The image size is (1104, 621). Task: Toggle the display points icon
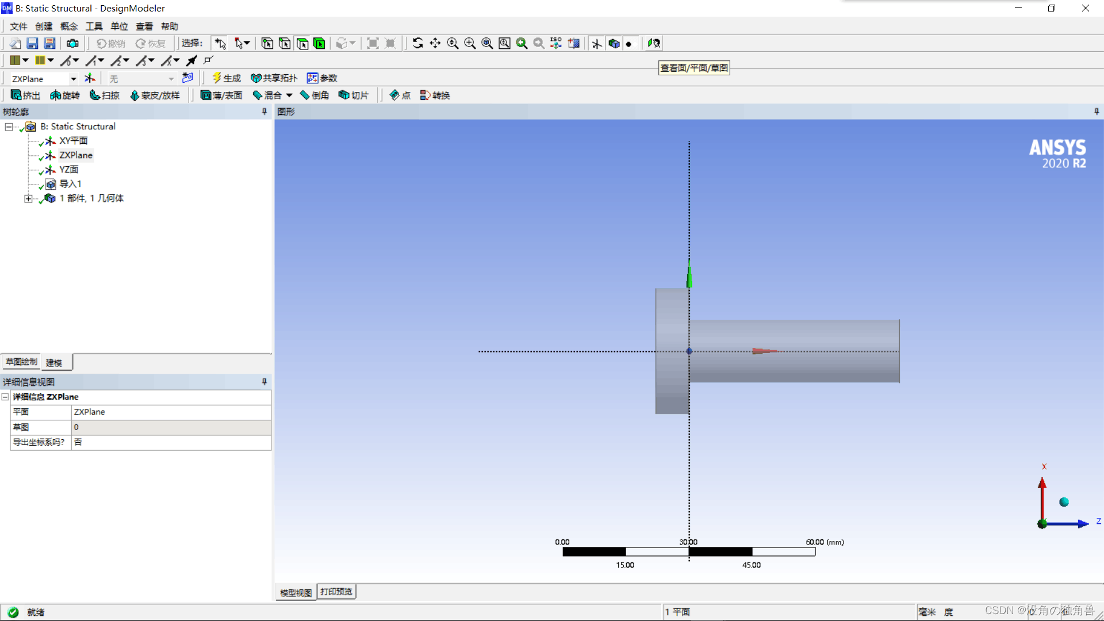coord(629,44)
